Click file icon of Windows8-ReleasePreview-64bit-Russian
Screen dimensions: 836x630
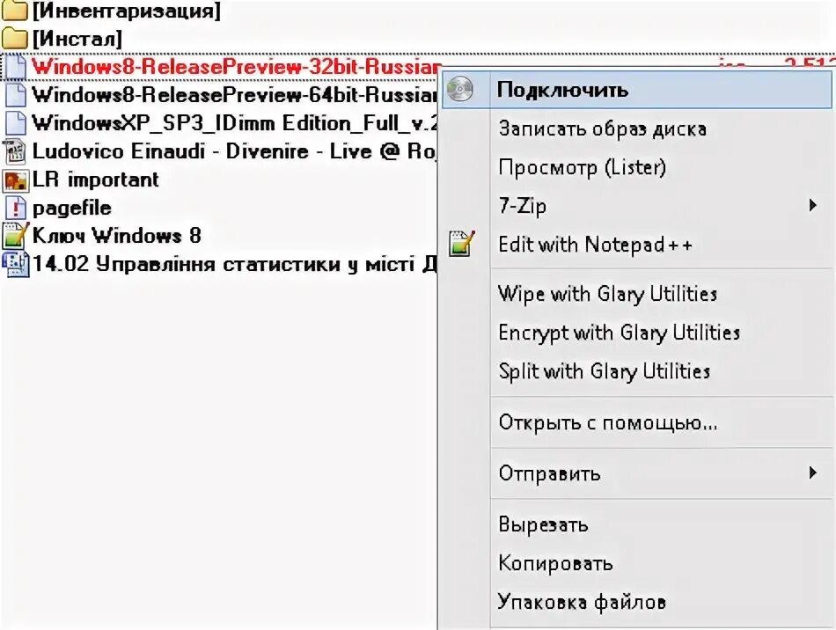(16, 95)
